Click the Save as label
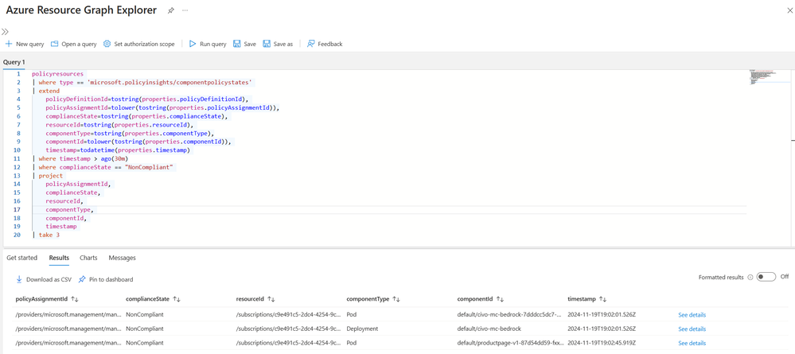The width and height of the screenshot is (795, 354). (x=283, y=44)
